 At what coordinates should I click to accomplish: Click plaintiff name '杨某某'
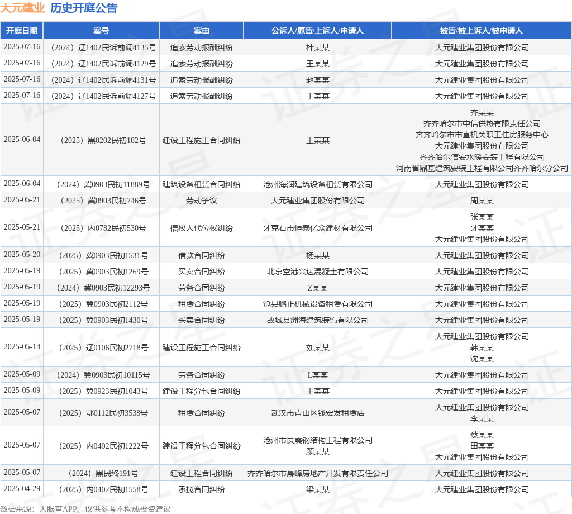point(318,255)
